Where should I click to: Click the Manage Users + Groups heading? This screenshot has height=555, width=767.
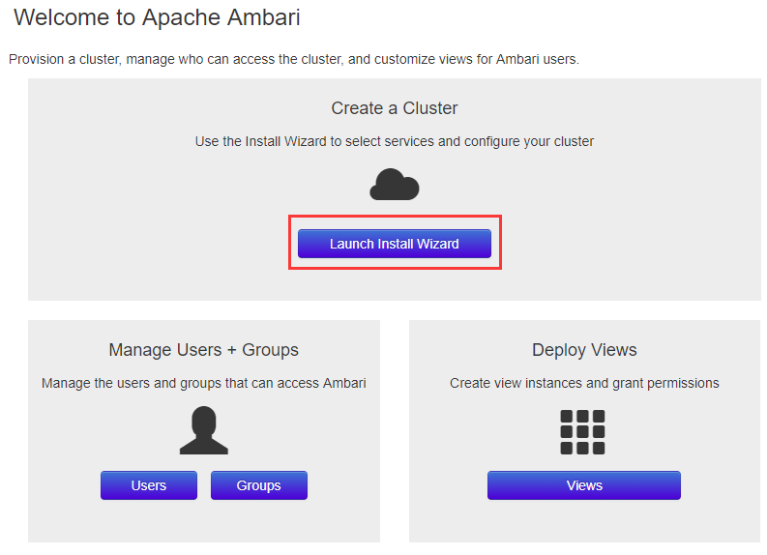(203, 350)
